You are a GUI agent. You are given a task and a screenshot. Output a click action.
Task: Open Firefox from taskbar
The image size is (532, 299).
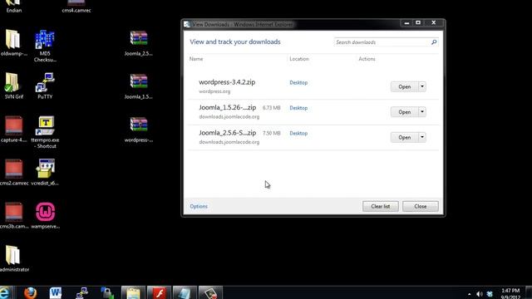[x=30, y=292]
